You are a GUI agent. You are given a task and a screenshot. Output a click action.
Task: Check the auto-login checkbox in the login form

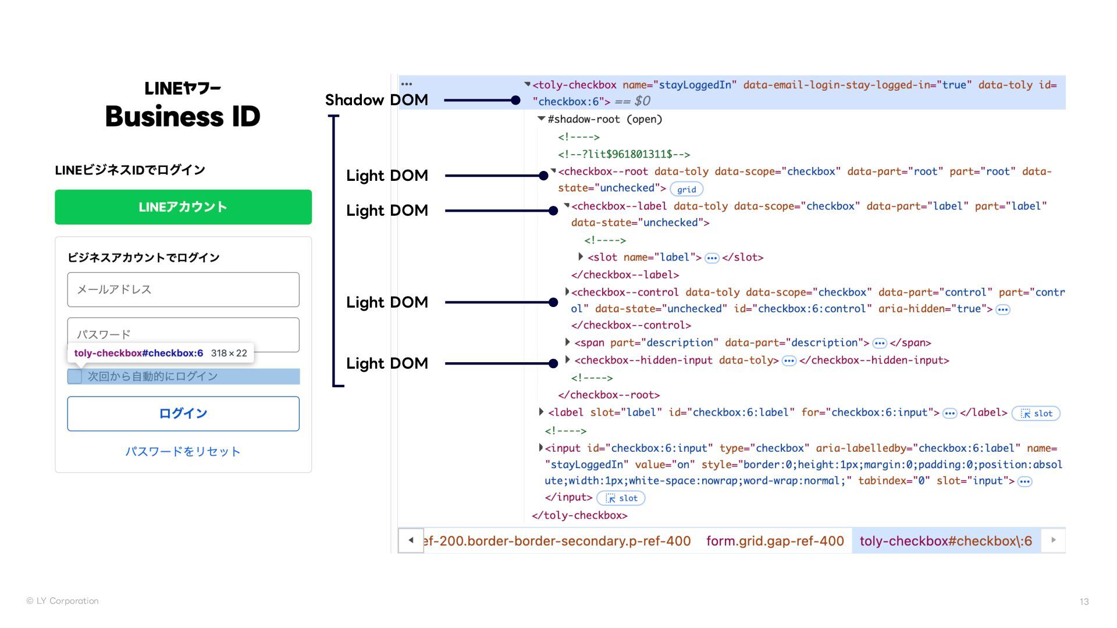[75, 377]
